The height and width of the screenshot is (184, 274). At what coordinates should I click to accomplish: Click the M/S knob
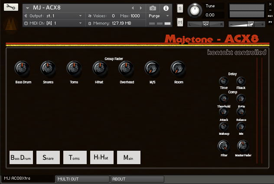click(152, 68)
